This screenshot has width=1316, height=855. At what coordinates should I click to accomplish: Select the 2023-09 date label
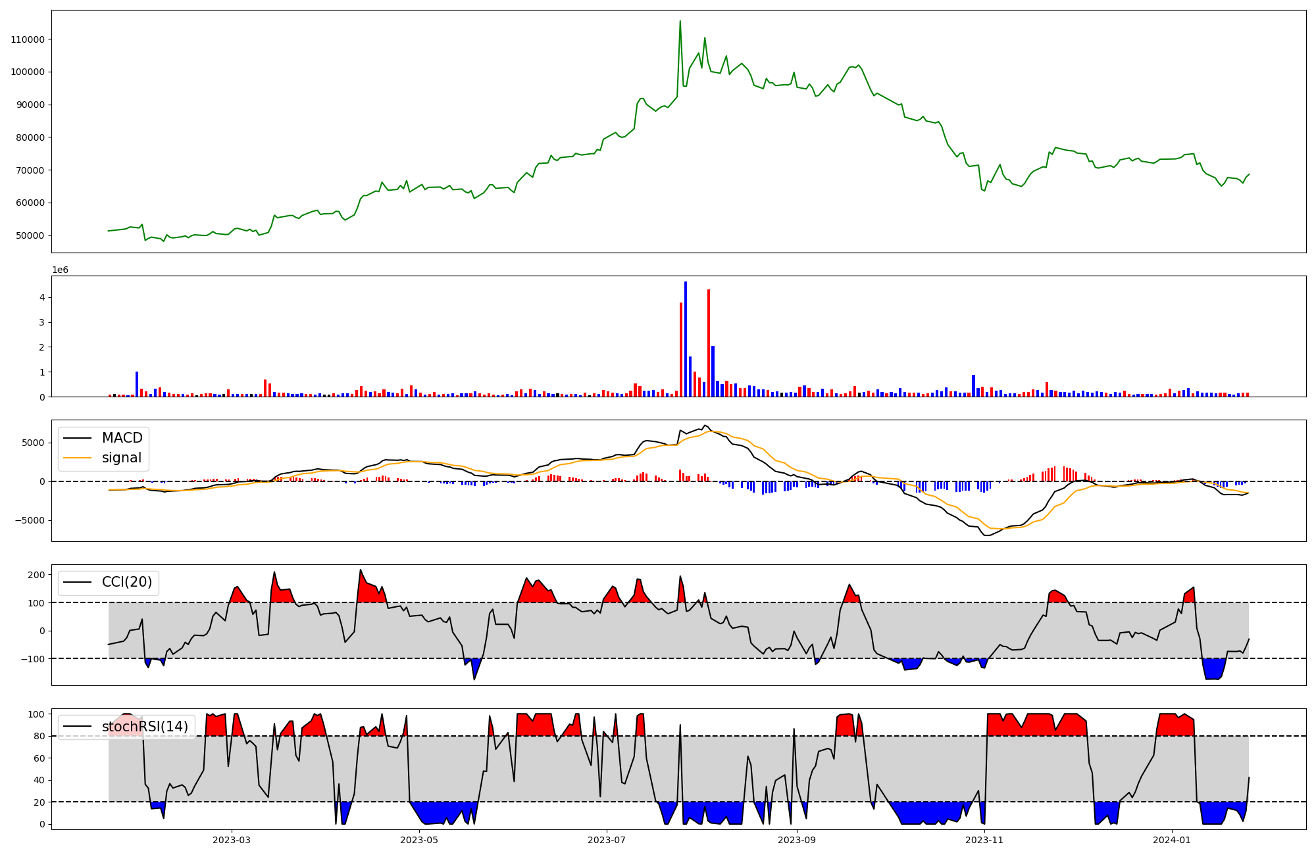[x=797, y=840]
